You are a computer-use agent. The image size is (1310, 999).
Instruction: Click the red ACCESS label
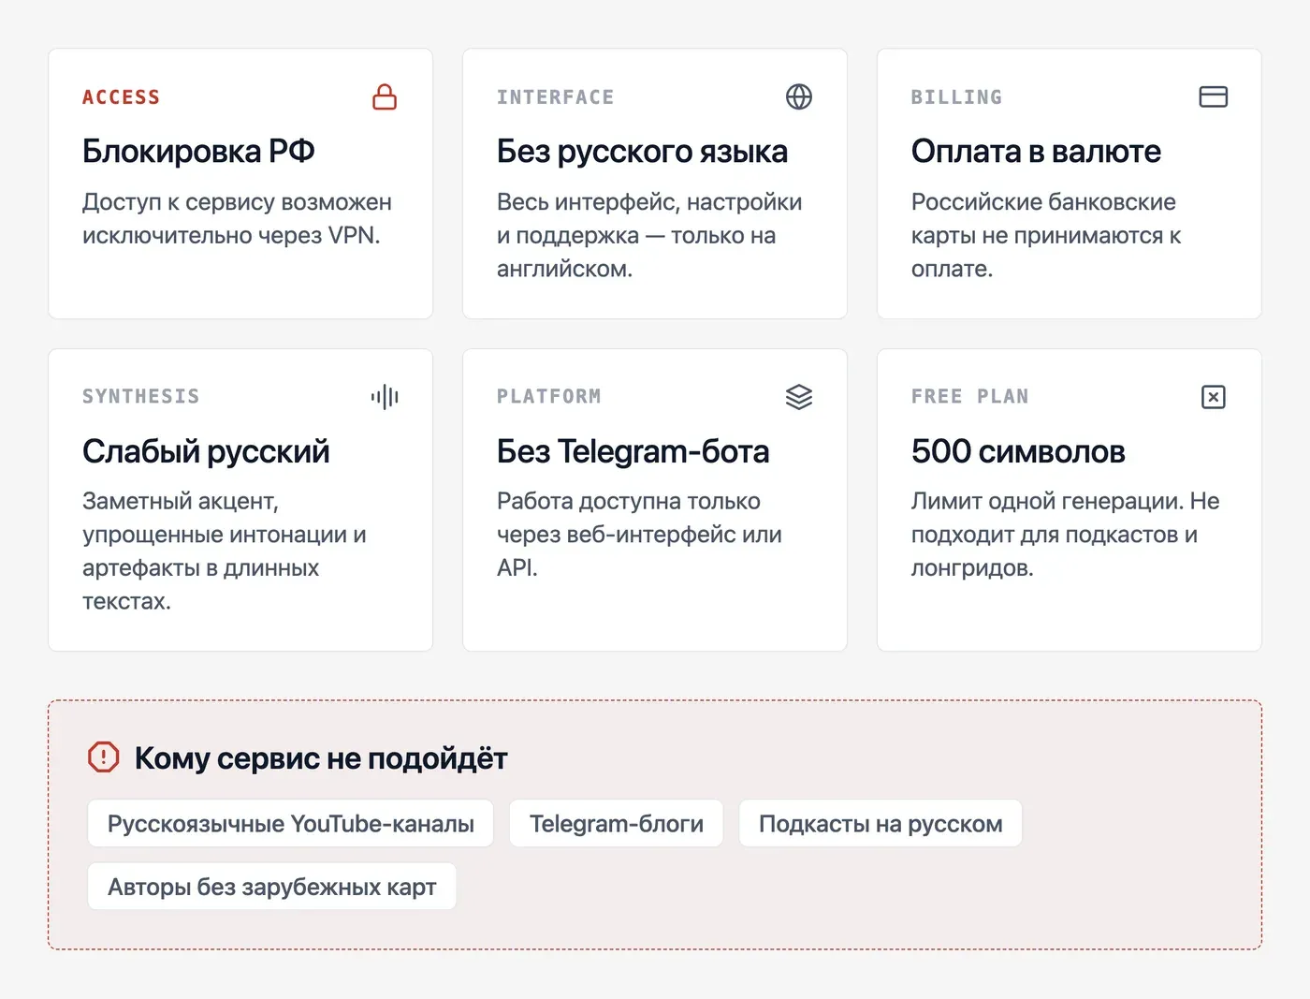(x=122, y=97)
